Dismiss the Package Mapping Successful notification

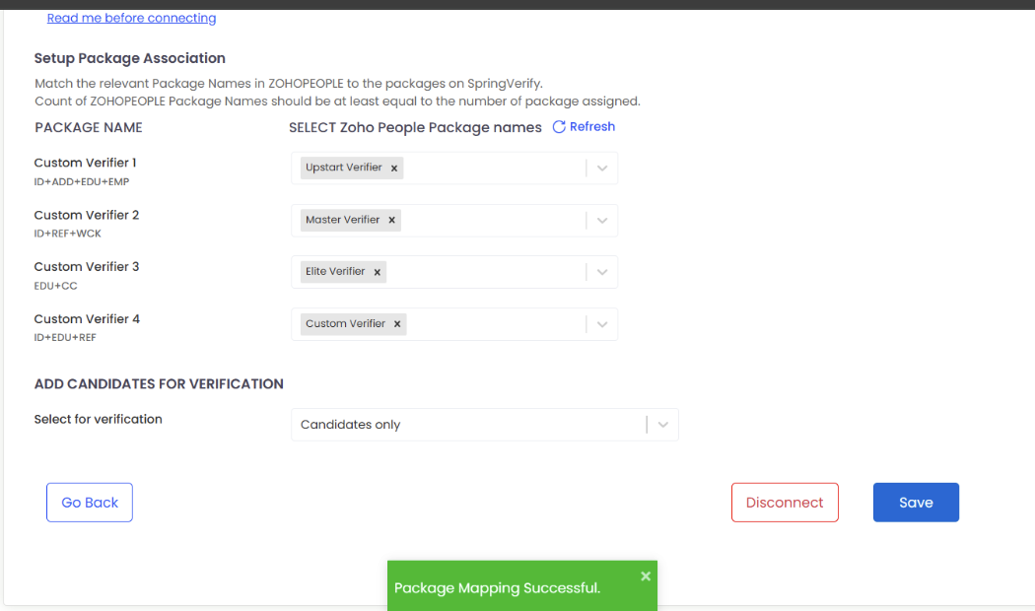click(646, 576)
